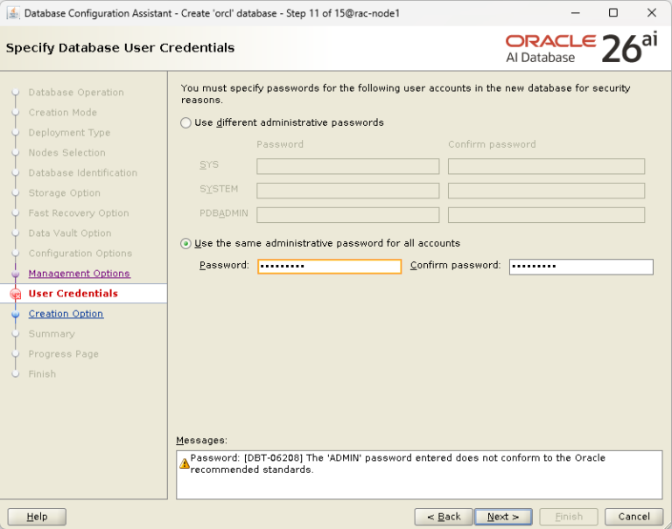Focus the Password input field
The image size is (672, 529).
pos(329,267)
